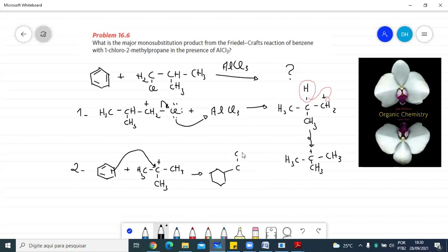Select the rainbow pen
Image resolution: width=448 pixels, height=252 pixels.
[208, 232]
